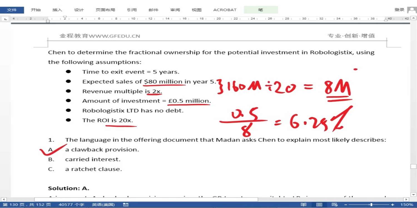Click the user account avatar icon
417x208 pixels.
(x=412, y=10)
